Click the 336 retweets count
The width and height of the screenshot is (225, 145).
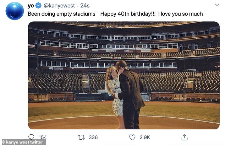coord(93,137)
